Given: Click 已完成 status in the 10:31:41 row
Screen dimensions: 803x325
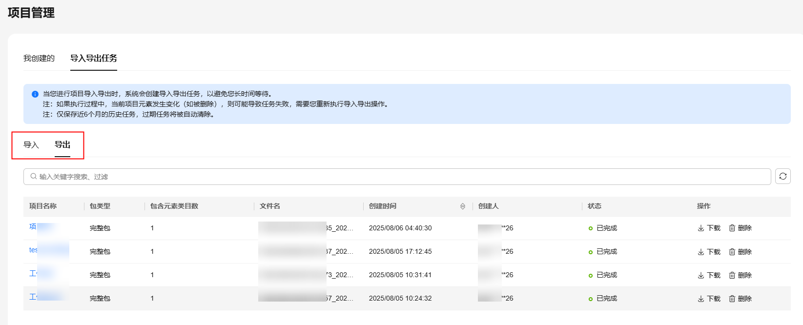Looking at the screenshot, I should click(603, 275).
